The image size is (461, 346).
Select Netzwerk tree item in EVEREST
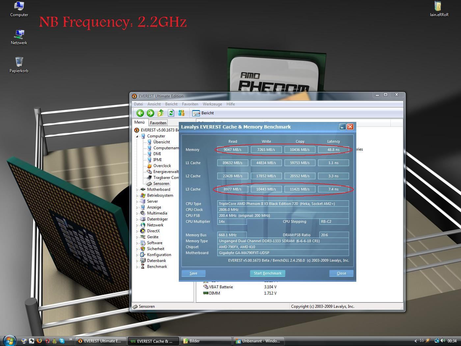[155, 225]
